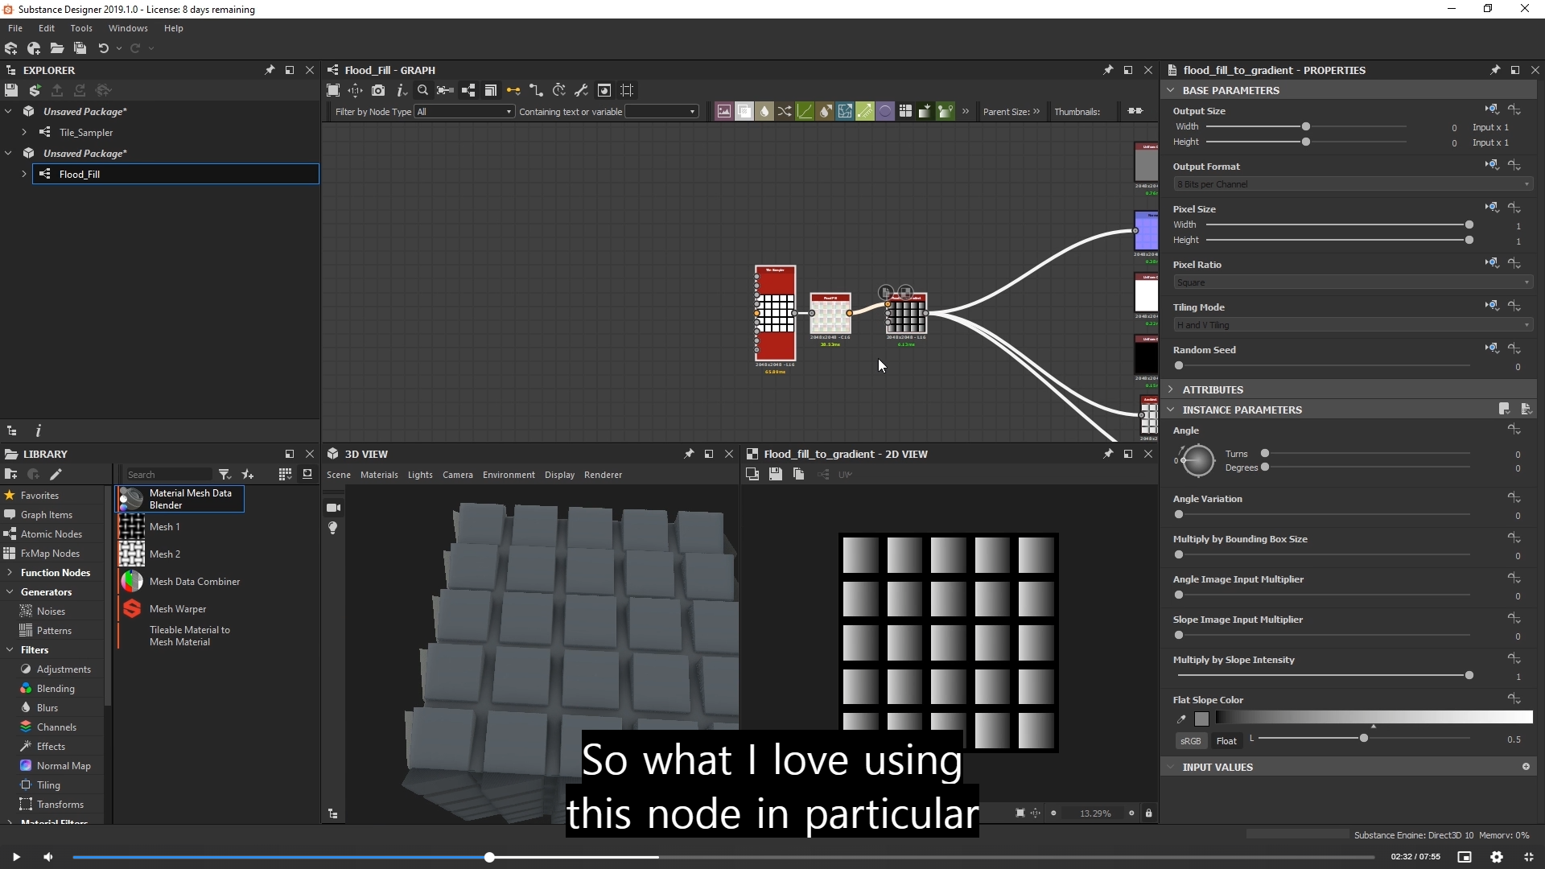Click the camera icon in 3D view sidebar
1545x869 pixels.
[333, 508]
